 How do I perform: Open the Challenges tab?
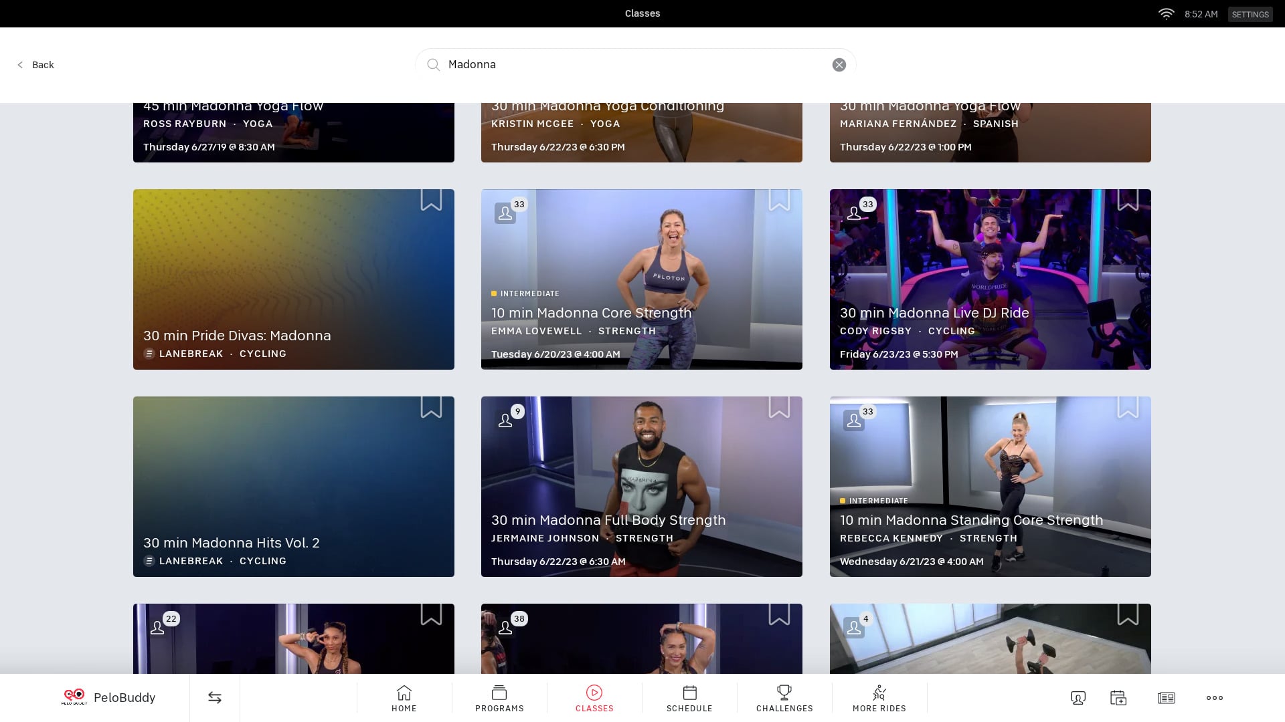784,699
